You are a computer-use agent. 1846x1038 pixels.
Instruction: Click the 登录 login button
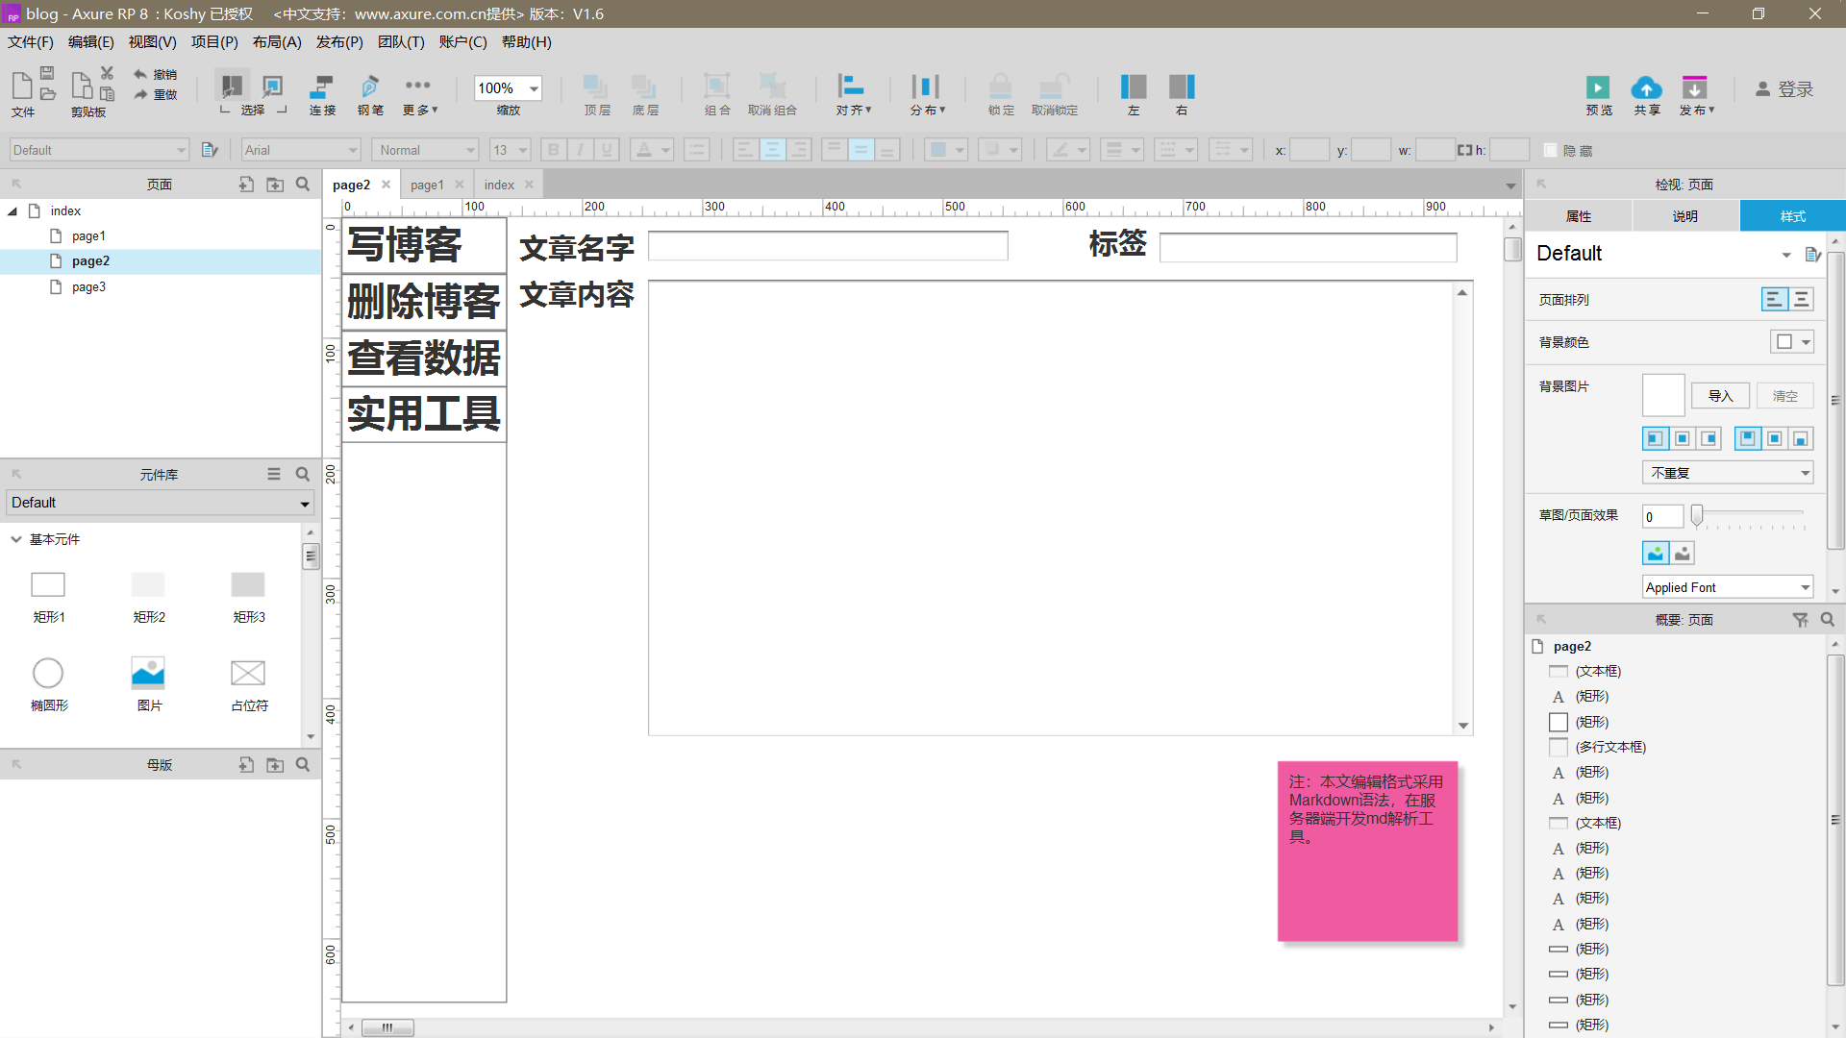pyautogui.click(x=1784, y=88)
